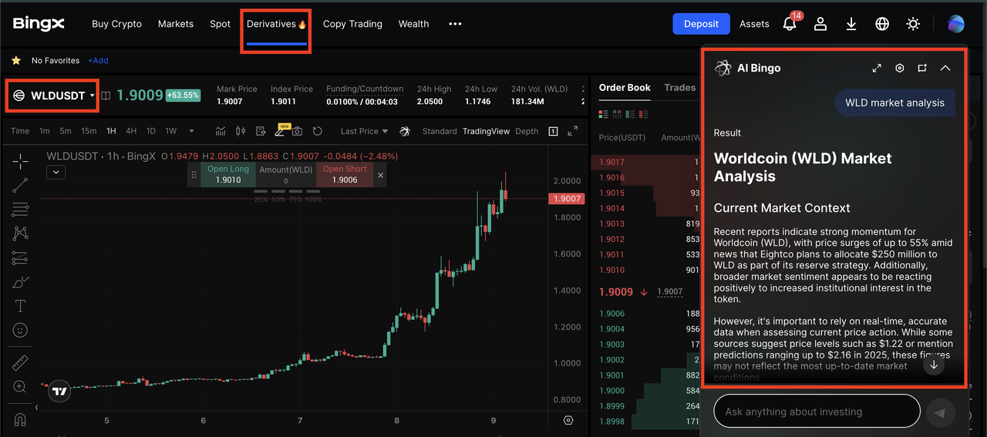Open the Spot menu
The height and width of the screenshot is (437, 987).
pyautogui.click(x=220, y=24)
